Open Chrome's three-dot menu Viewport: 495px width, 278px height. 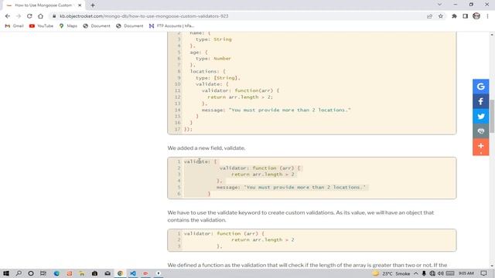point(488,16)
